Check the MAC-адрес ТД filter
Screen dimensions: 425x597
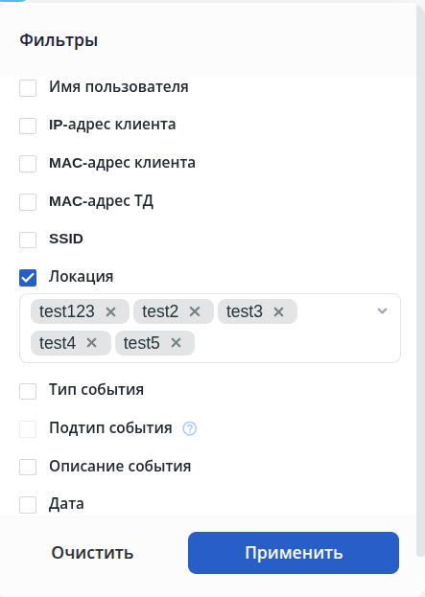click(x=28, y=202)
